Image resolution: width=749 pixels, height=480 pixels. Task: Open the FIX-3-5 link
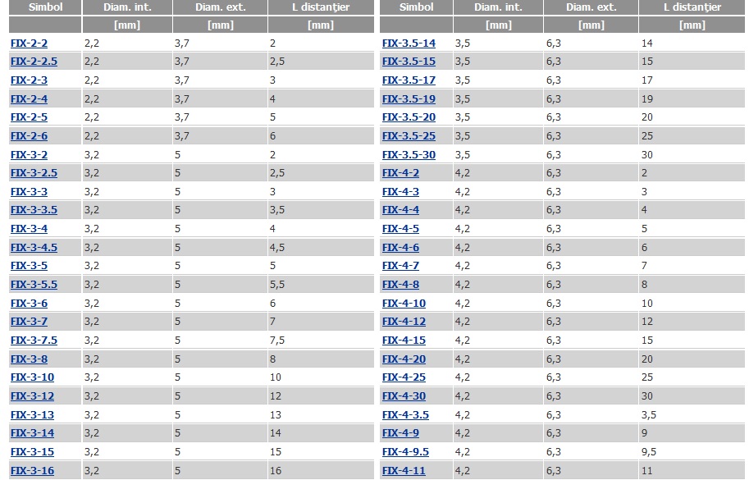point(30,266)
